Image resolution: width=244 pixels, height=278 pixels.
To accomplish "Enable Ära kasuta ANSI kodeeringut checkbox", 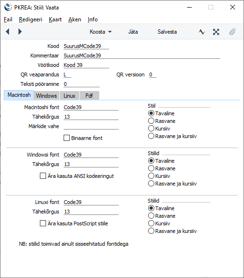I will point(43,176).
